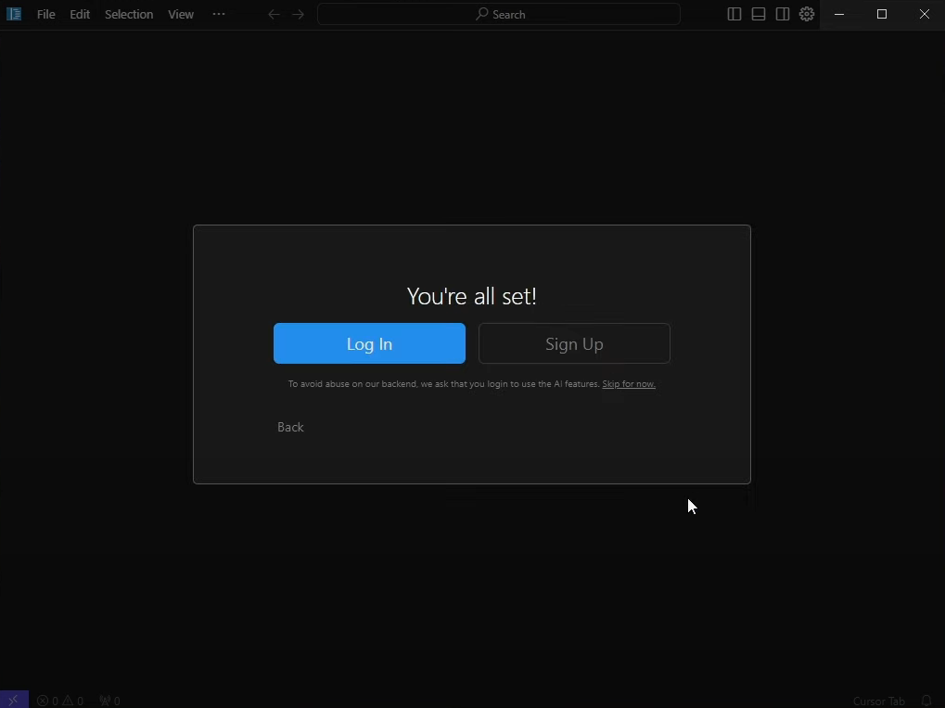Open the File menu
Image resolution: width=945 pixels, height=708 pixels.
[45, 15]
